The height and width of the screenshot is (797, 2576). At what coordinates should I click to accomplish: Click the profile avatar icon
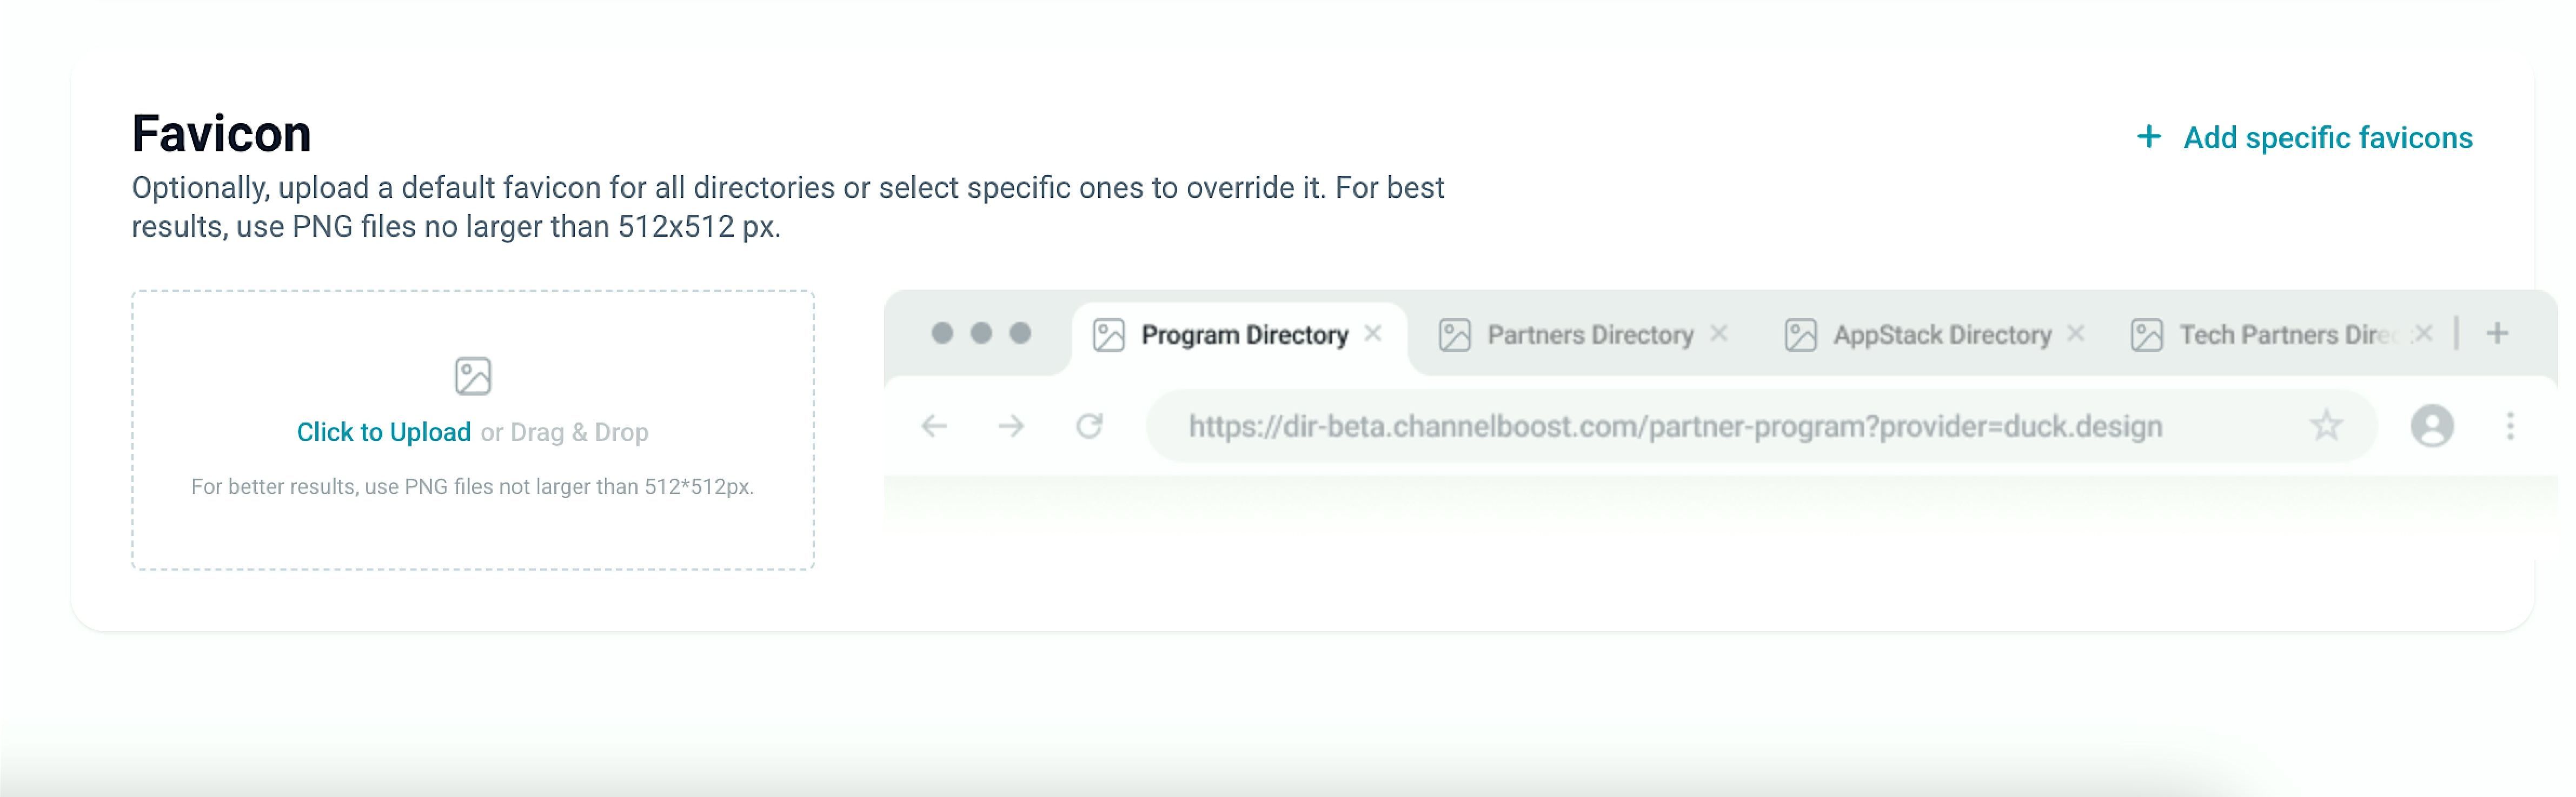click(2432, 426)
